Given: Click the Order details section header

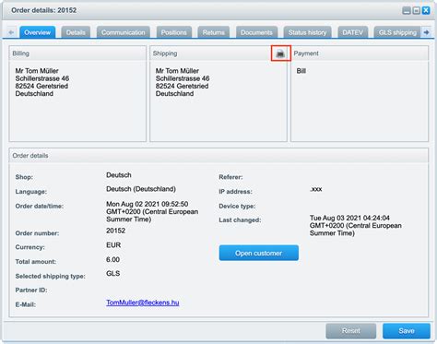Looking at the screenshot, I should 218,156.
